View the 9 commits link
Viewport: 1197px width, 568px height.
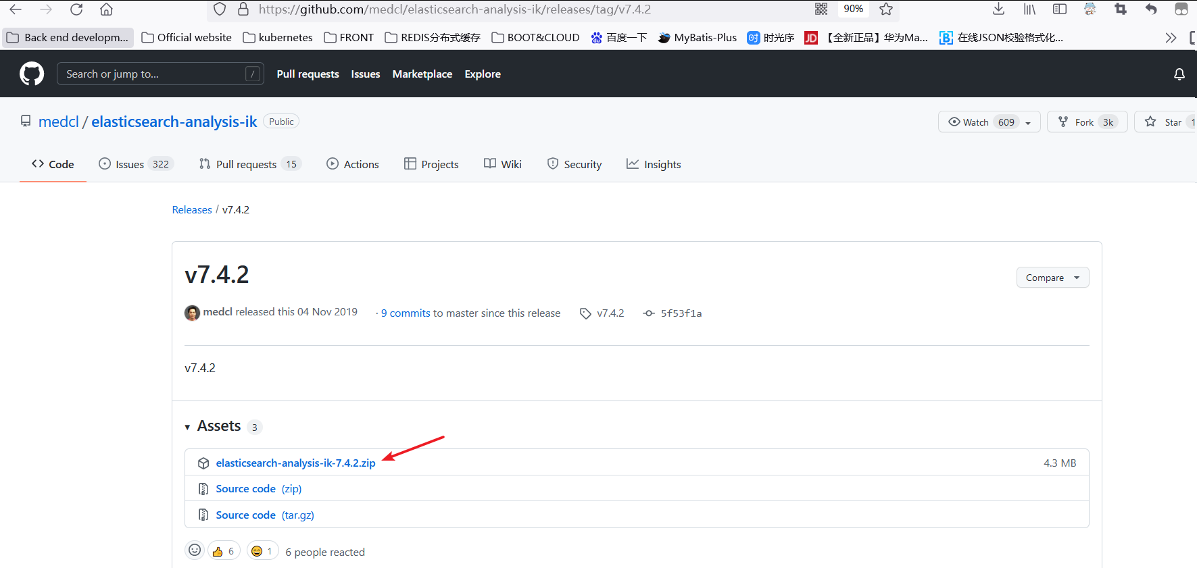point(406,313)
